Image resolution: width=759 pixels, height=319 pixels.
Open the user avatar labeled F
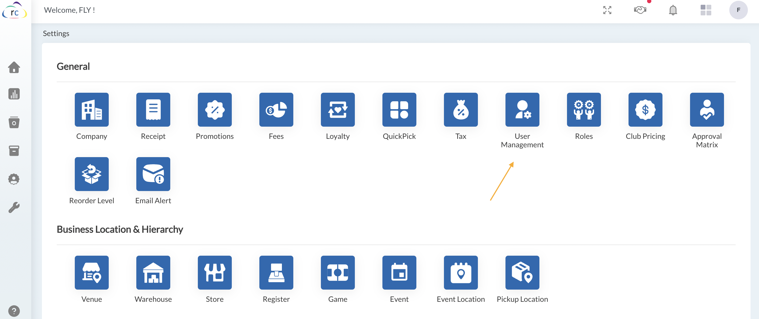pyautogui.click(x=738, y=10)
